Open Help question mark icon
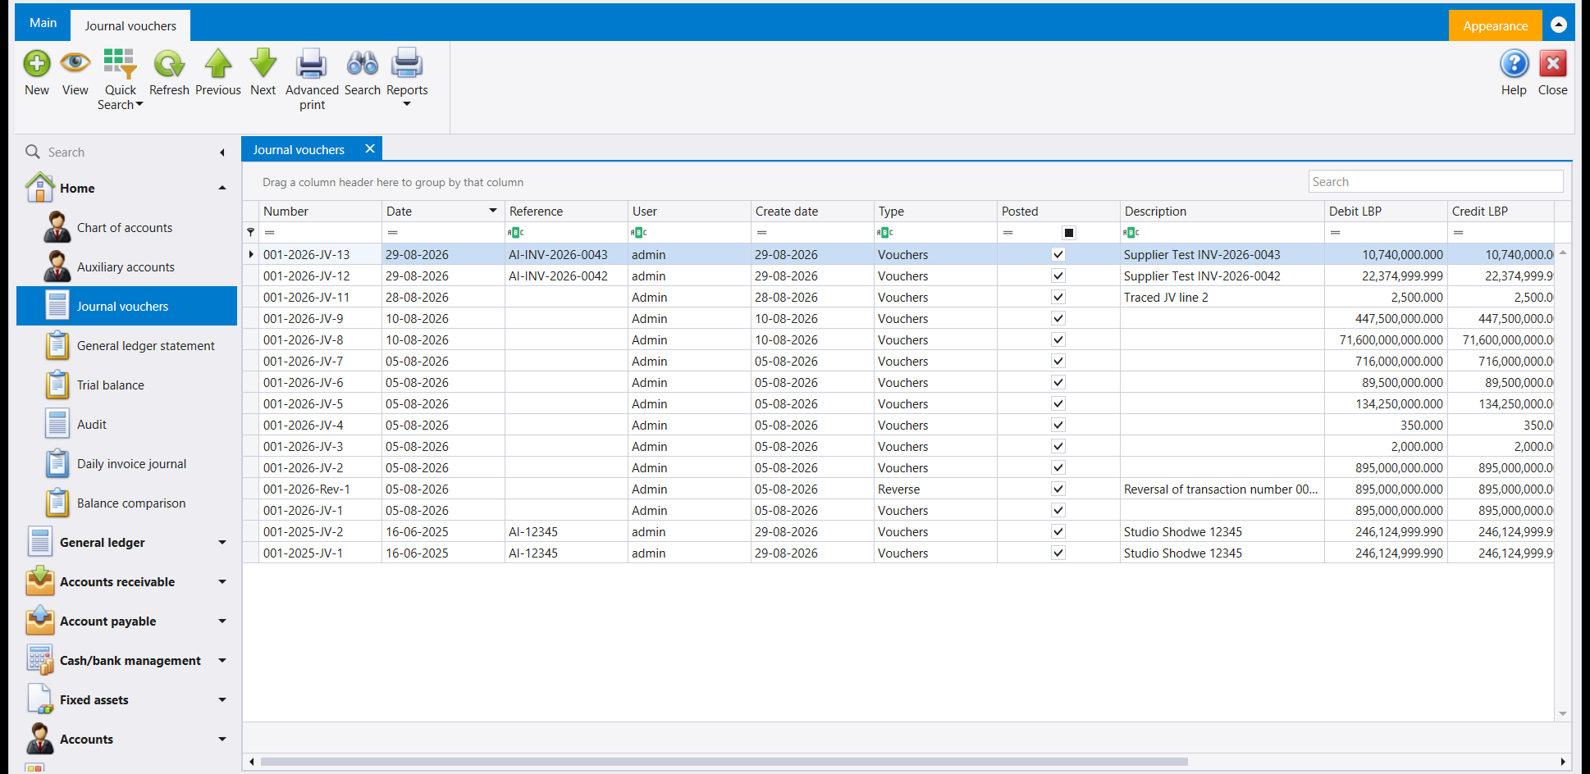1590x774 pixels. tap(1515, 63)
